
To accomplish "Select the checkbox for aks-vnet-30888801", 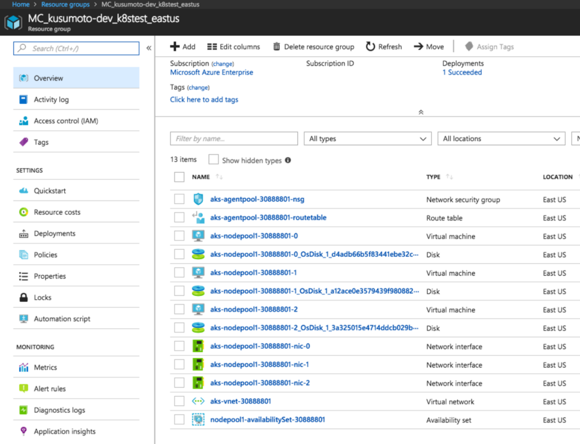I will (x=180, y=401).
